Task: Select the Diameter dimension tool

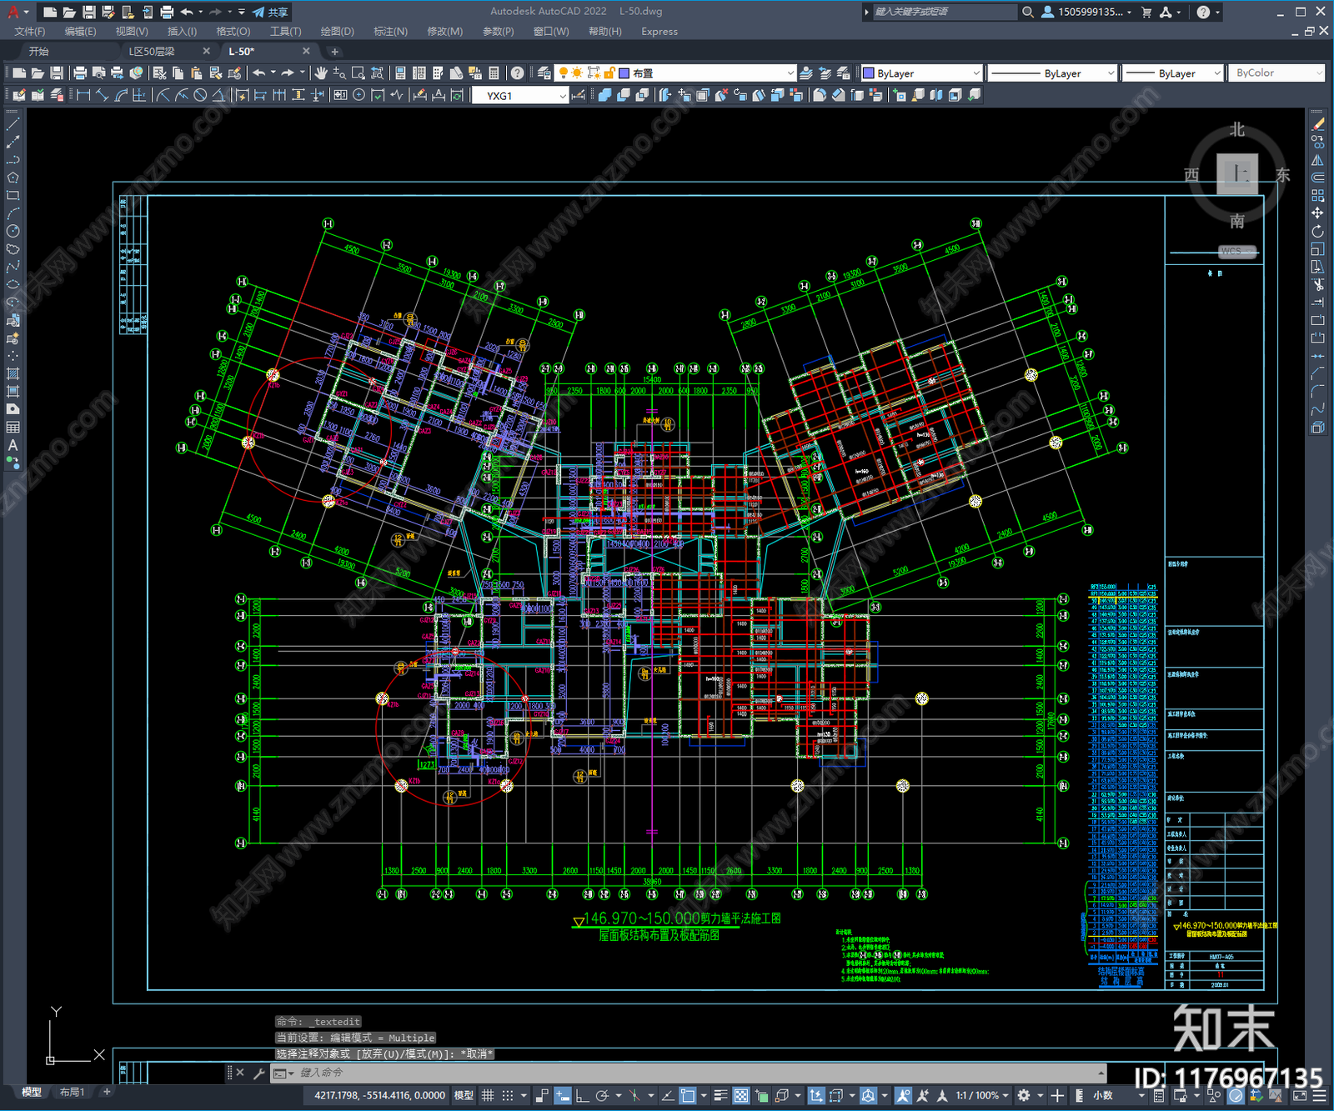Action: [200, 95]
